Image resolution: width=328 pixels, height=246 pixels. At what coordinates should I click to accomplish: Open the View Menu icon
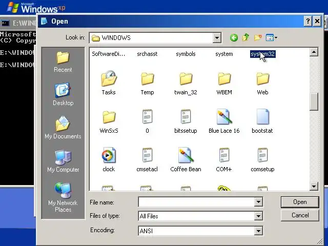tap(271, 38)
